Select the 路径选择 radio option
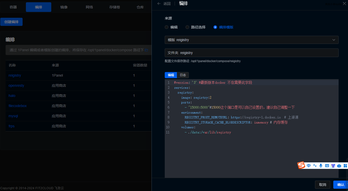The height and width of the screenshot is (191, 348). pyautogui.click(x=187, y=27)
